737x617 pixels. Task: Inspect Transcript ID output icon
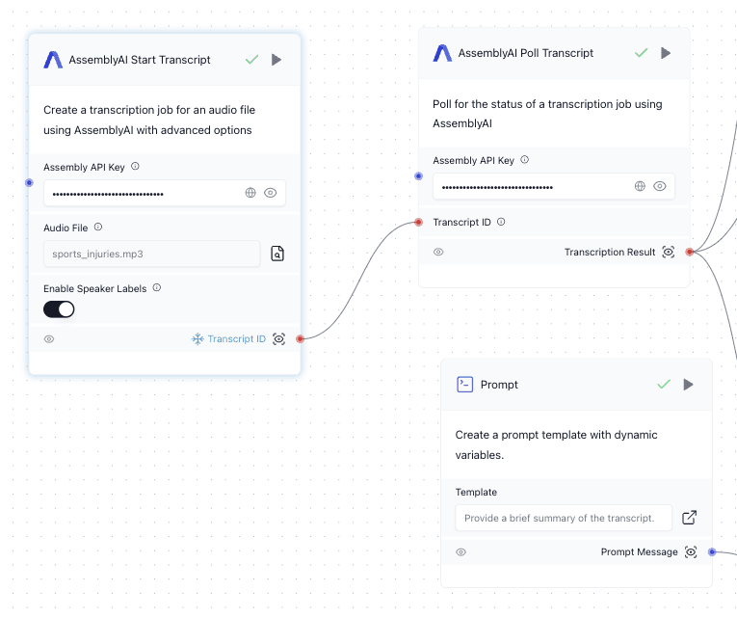[278, 338]
